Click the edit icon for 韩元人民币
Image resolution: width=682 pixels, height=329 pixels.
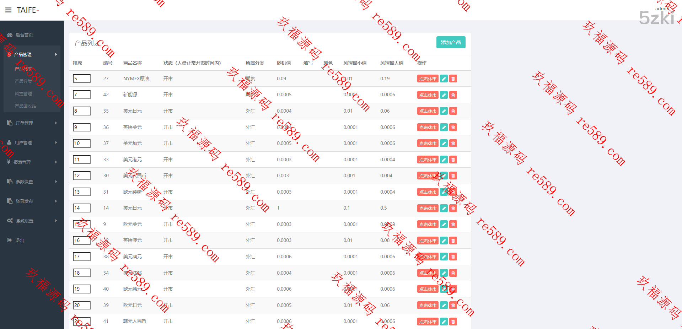[444, 322]
